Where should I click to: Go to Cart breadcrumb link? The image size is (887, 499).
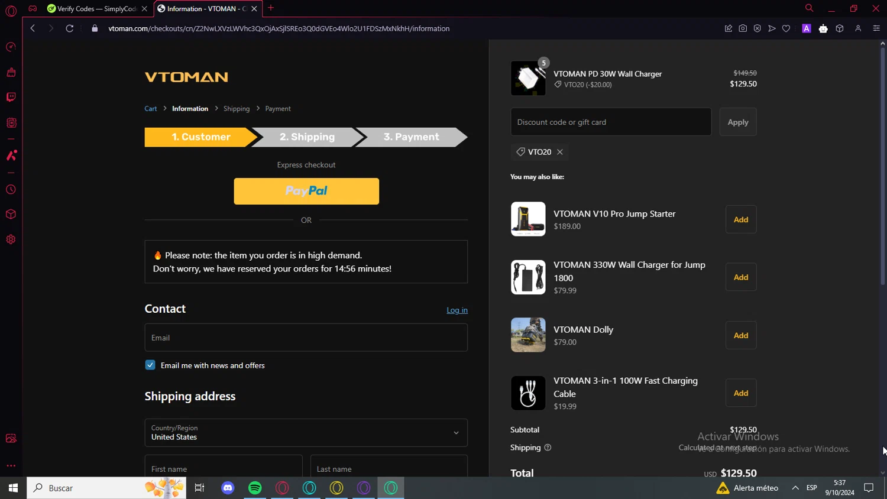[x=151, y=109]
